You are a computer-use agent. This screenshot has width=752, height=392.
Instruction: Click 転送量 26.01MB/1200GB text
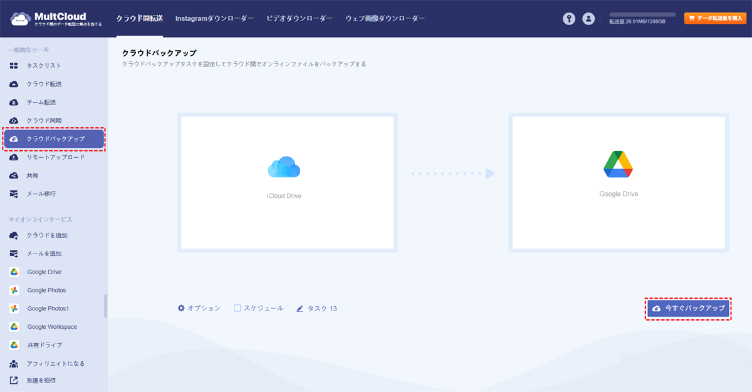[637, 21]
